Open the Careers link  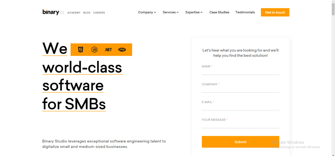pos(99,13)
